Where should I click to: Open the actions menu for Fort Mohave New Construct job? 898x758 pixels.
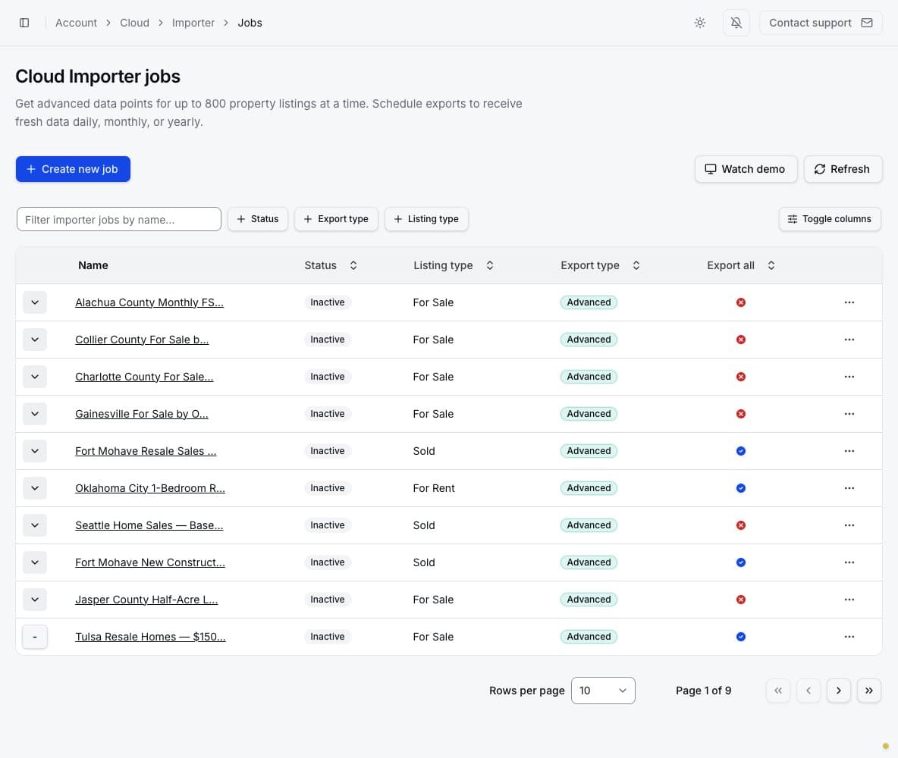pyautogui.click(x=849, y=562)
